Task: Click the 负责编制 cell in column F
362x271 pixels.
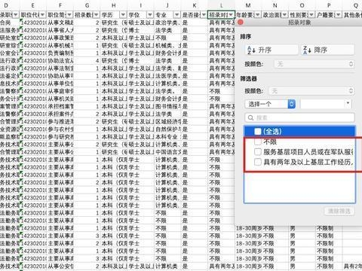Action: pos(60,53)
